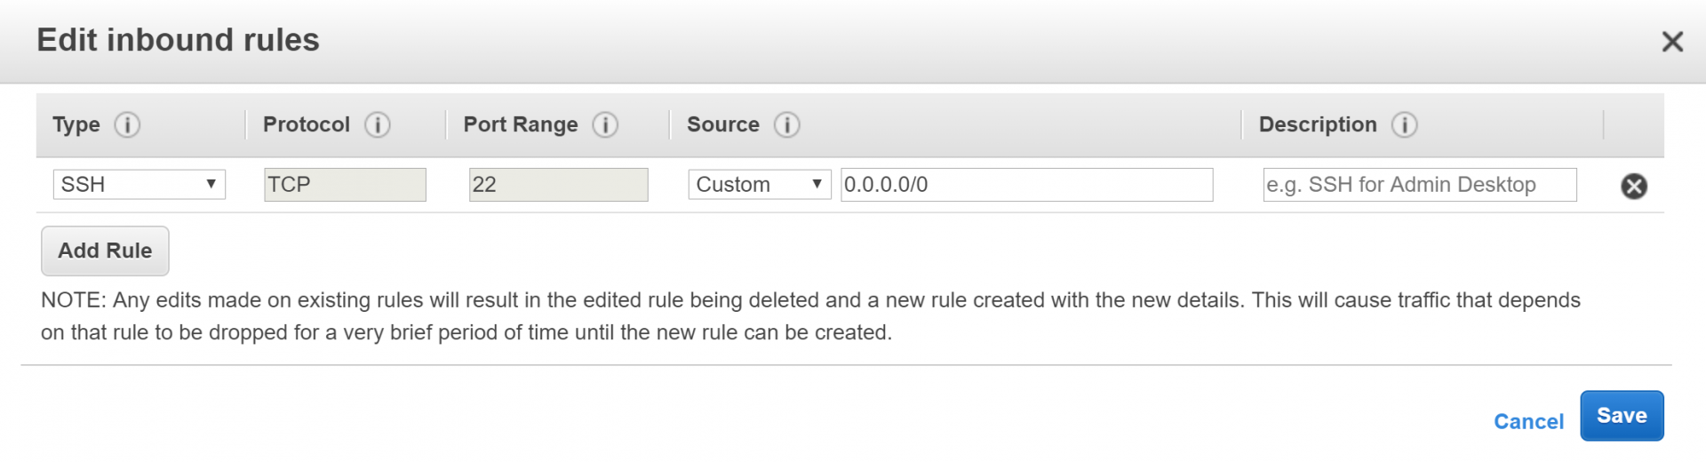Click the Edit inbound rules title

[178, 41]
